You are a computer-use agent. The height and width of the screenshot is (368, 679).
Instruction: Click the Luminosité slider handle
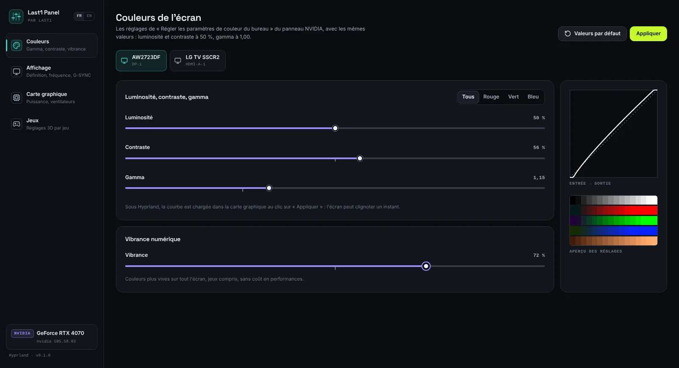pos(335,128)
